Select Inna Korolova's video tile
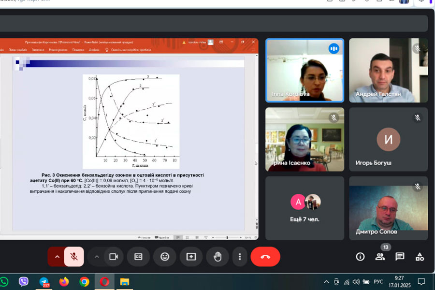The width and height of the screenshot is (435, 290). point(304,71)
